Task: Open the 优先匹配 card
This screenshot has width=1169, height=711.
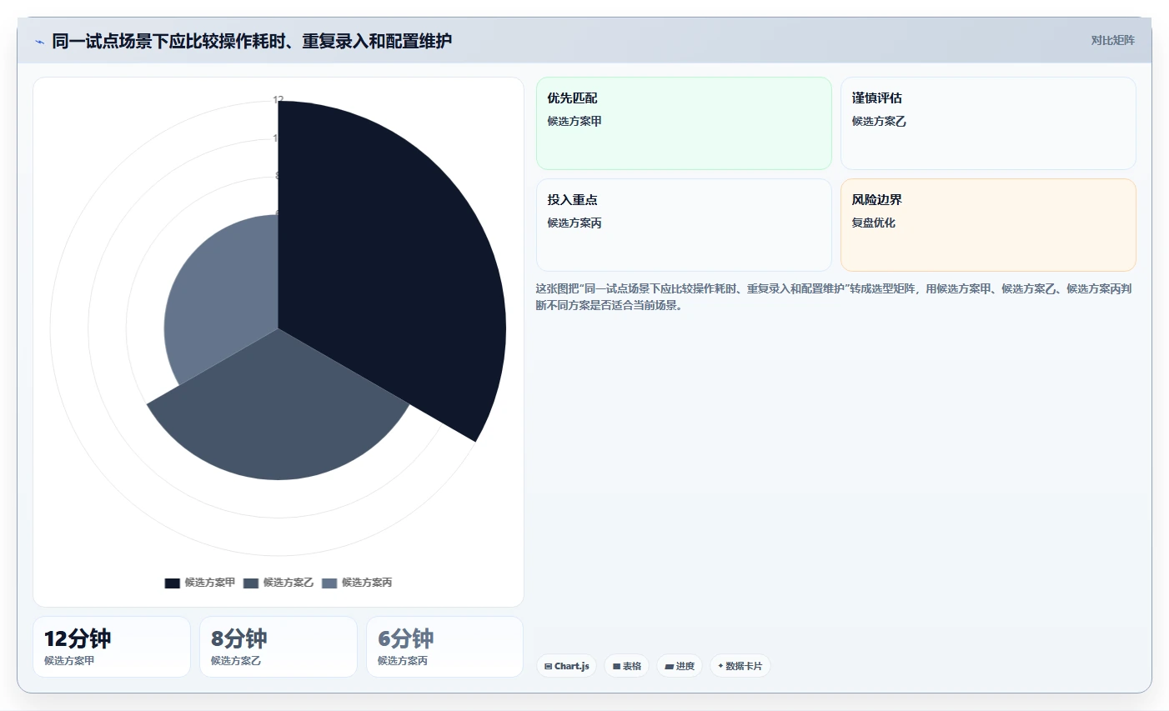Action: 684,123
